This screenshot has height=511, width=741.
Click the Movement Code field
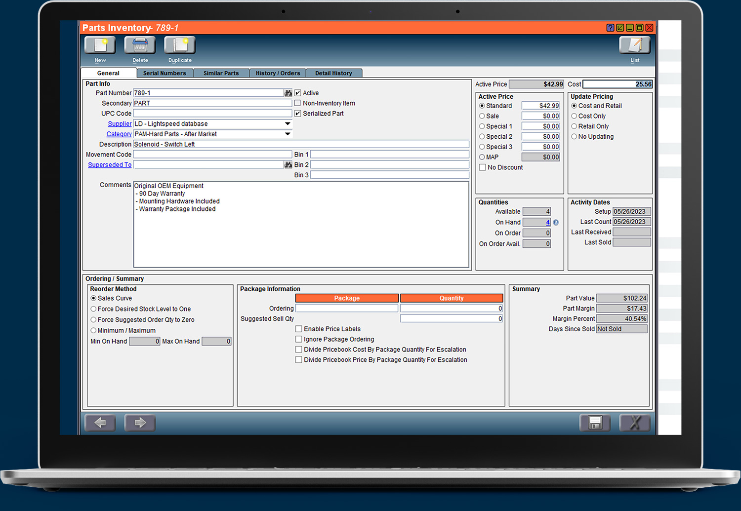pyautogui.click(x=213, y=155)
